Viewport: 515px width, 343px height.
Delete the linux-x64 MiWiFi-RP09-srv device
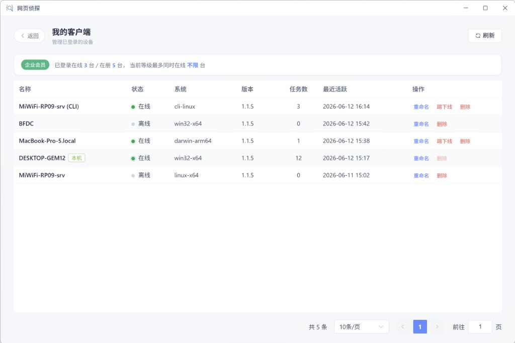pyautogui.click(x=442, y=175)
